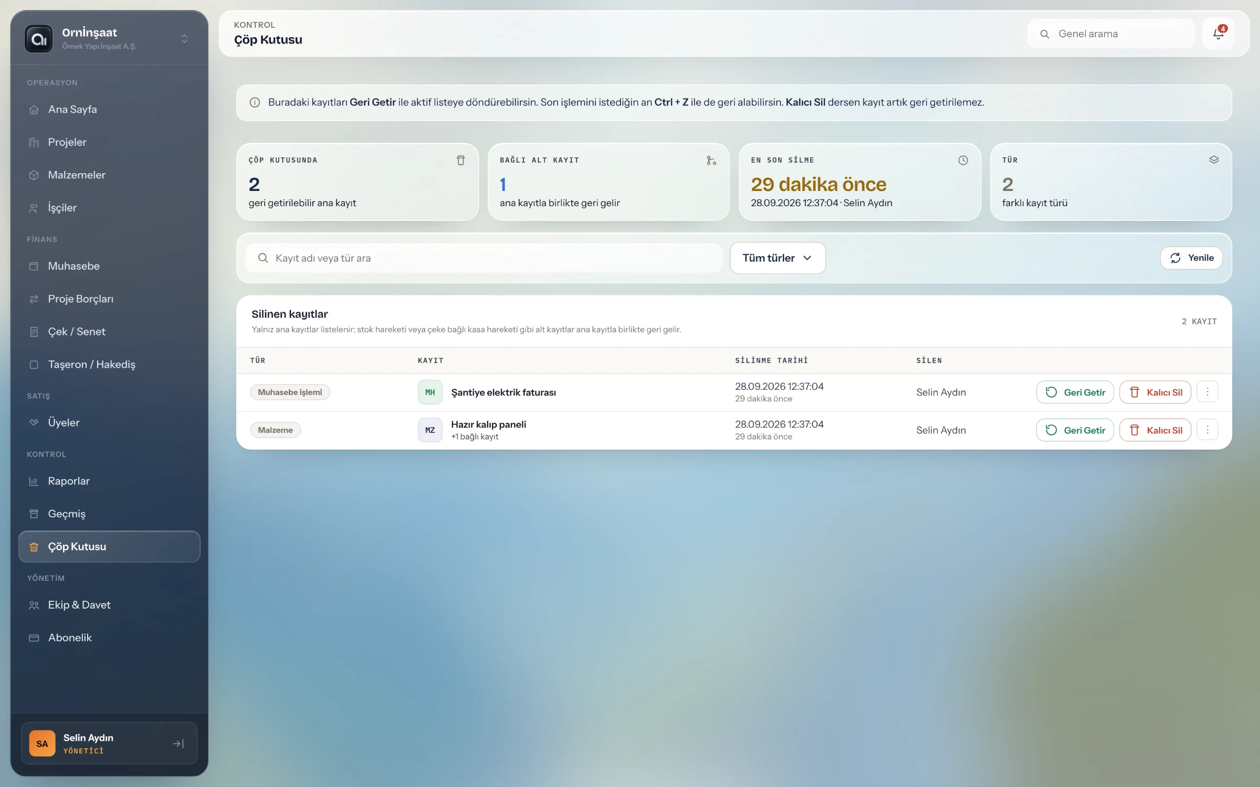Open Geçmiş history page
This screenshot has height=787, width=1260.
(x=109, y=514)
